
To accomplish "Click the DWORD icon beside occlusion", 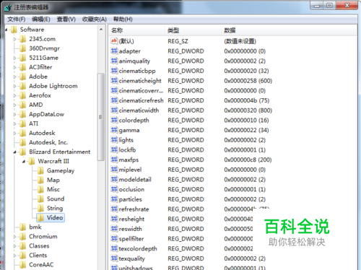I will tap(114, 189).
